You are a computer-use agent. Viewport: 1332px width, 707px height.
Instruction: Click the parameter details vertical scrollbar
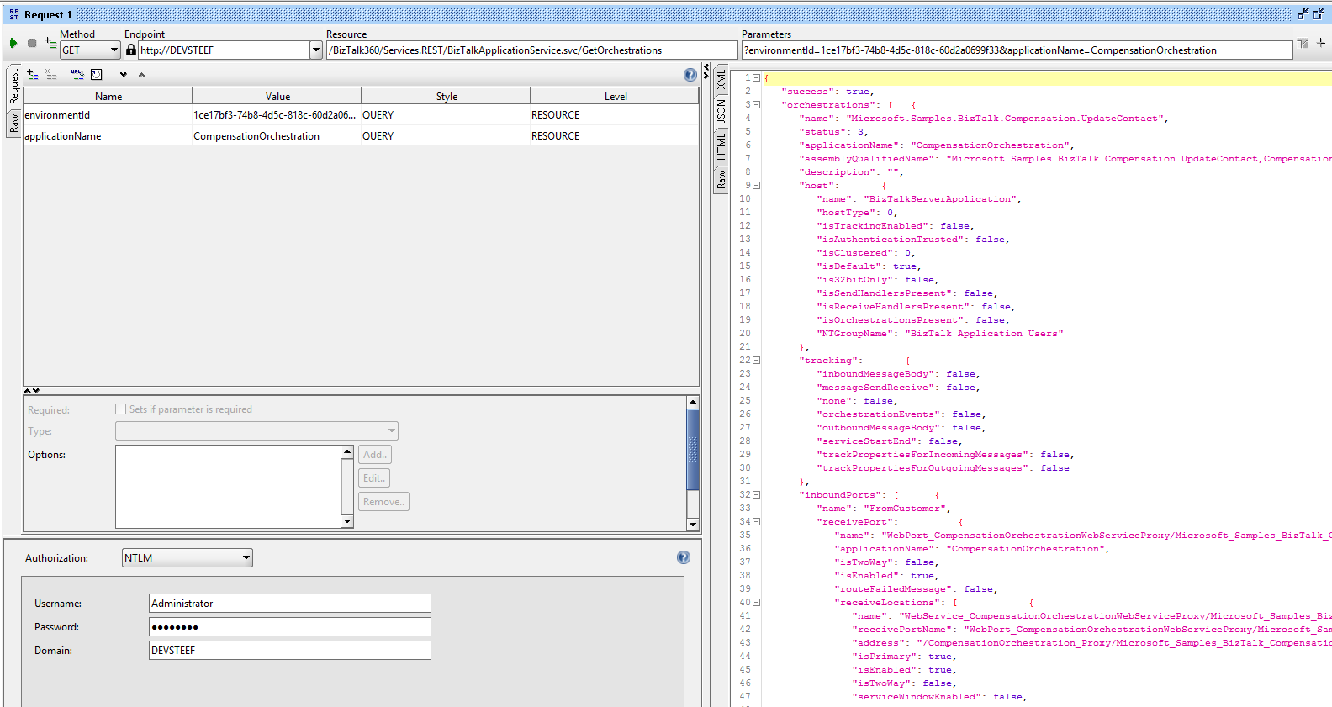pos(693,450)
